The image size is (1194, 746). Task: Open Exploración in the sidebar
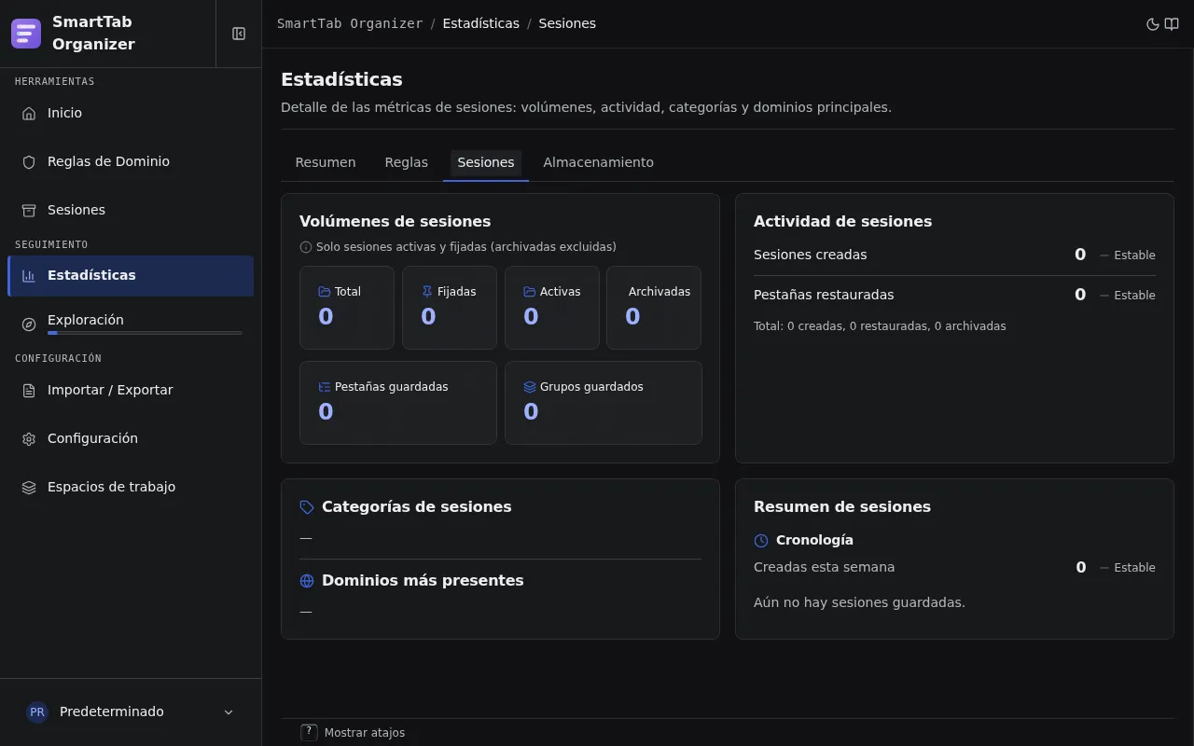point(131,324)
